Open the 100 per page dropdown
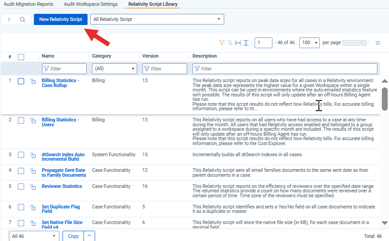Image resolution: width=389 pixels, height=241 pixels. 310,43
